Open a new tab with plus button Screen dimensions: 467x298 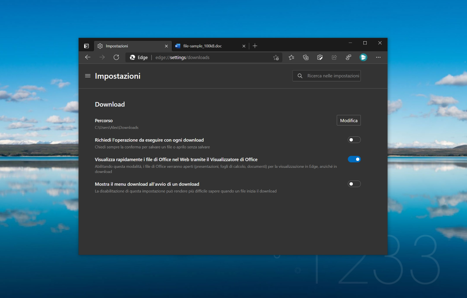point(255,46)
